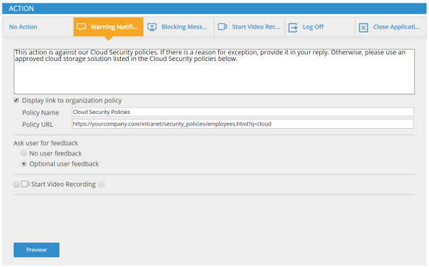Choose Optional user feedback radio option
This screenshot has height=267, width=429.
pos(24,163)
